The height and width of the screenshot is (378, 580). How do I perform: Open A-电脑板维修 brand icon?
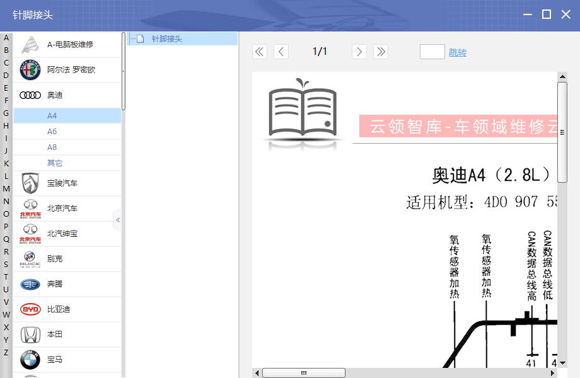click(x=30, y=45)
